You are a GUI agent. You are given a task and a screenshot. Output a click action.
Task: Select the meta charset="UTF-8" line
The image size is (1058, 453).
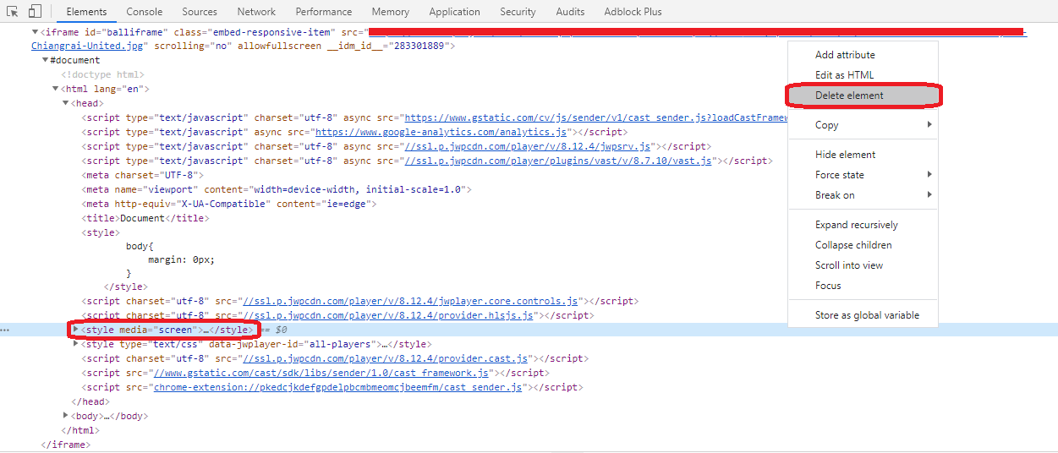click(x=143, y=175)
